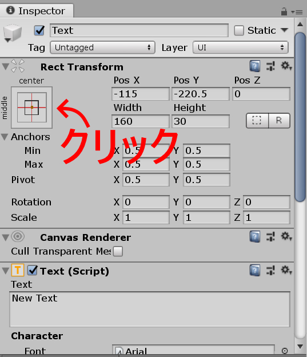Open Font object picker circle
Image resolution: width=307 pixels, height=357 pixels.
click(285, 350)
